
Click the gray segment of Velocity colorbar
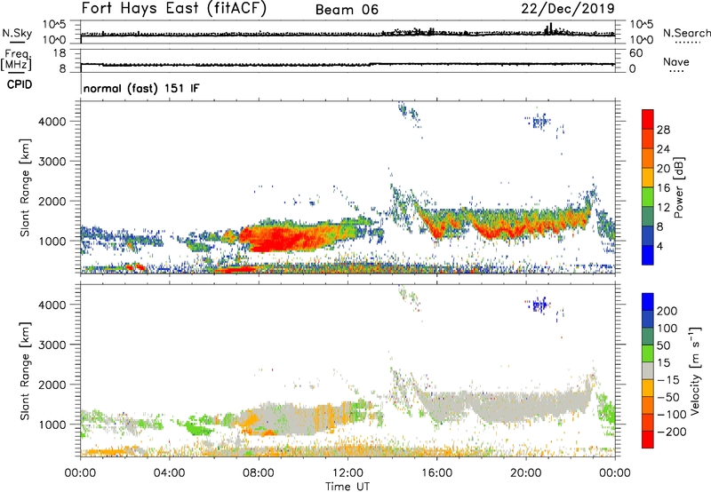pos(648,371)
